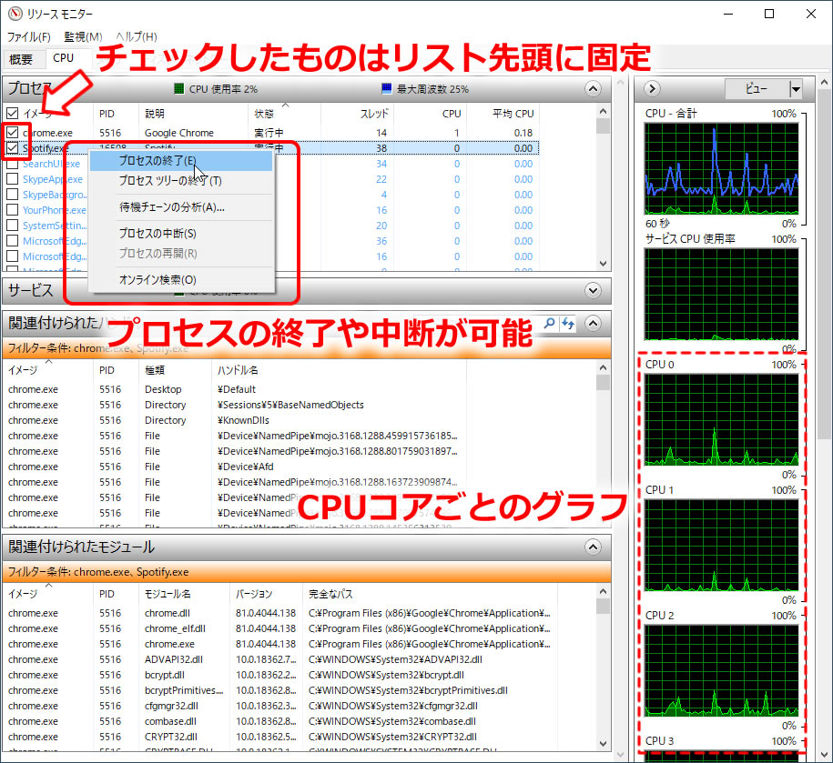Viewport: 833px width, 763px height.
Task: Collapse the associated modules section chevron
Action: click(593, 547)
